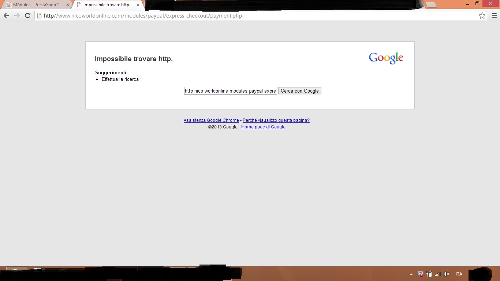Close the Chrome window
This screenshot has height=281, width=500.
click(490, 3)
